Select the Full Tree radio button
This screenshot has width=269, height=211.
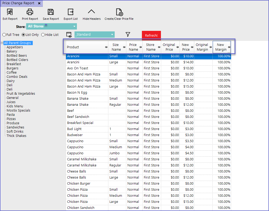pos(4,35)
